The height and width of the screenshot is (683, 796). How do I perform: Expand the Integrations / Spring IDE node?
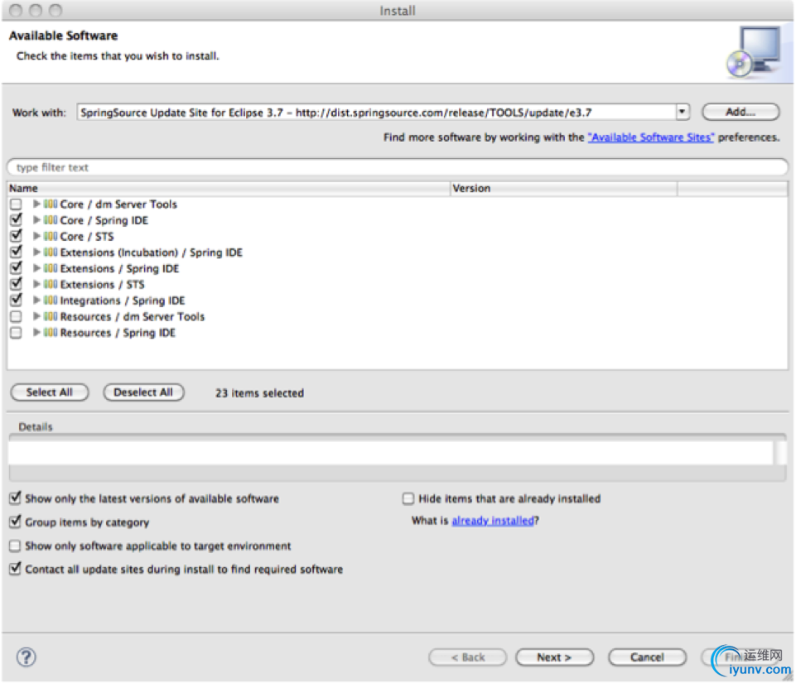36,301
